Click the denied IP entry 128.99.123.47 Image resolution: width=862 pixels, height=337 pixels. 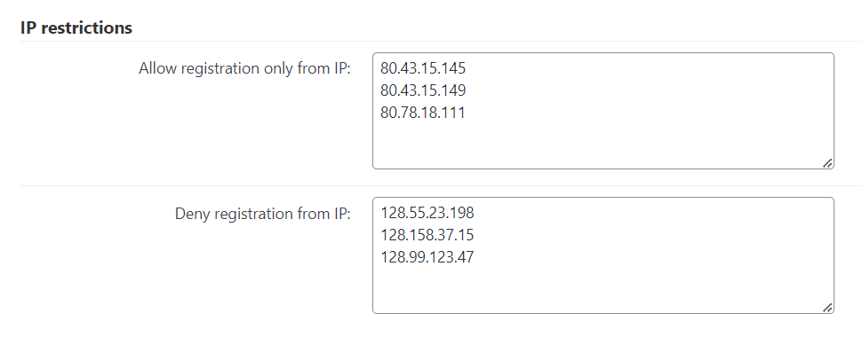(x=427, y=257)
